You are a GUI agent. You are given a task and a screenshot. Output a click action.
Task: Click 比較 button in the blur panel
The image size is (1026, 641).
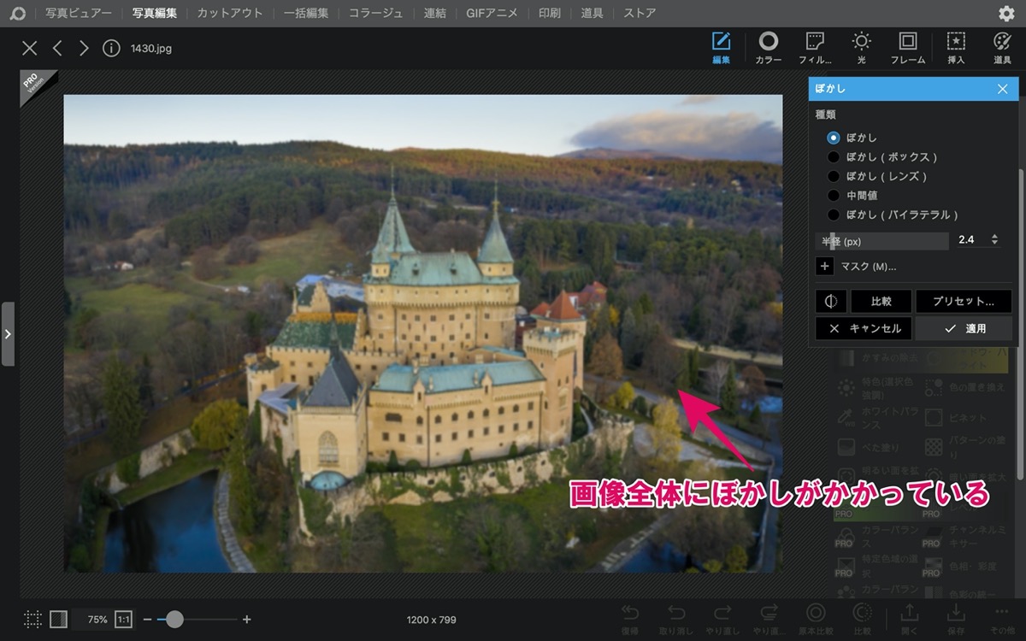pos(881,302)
